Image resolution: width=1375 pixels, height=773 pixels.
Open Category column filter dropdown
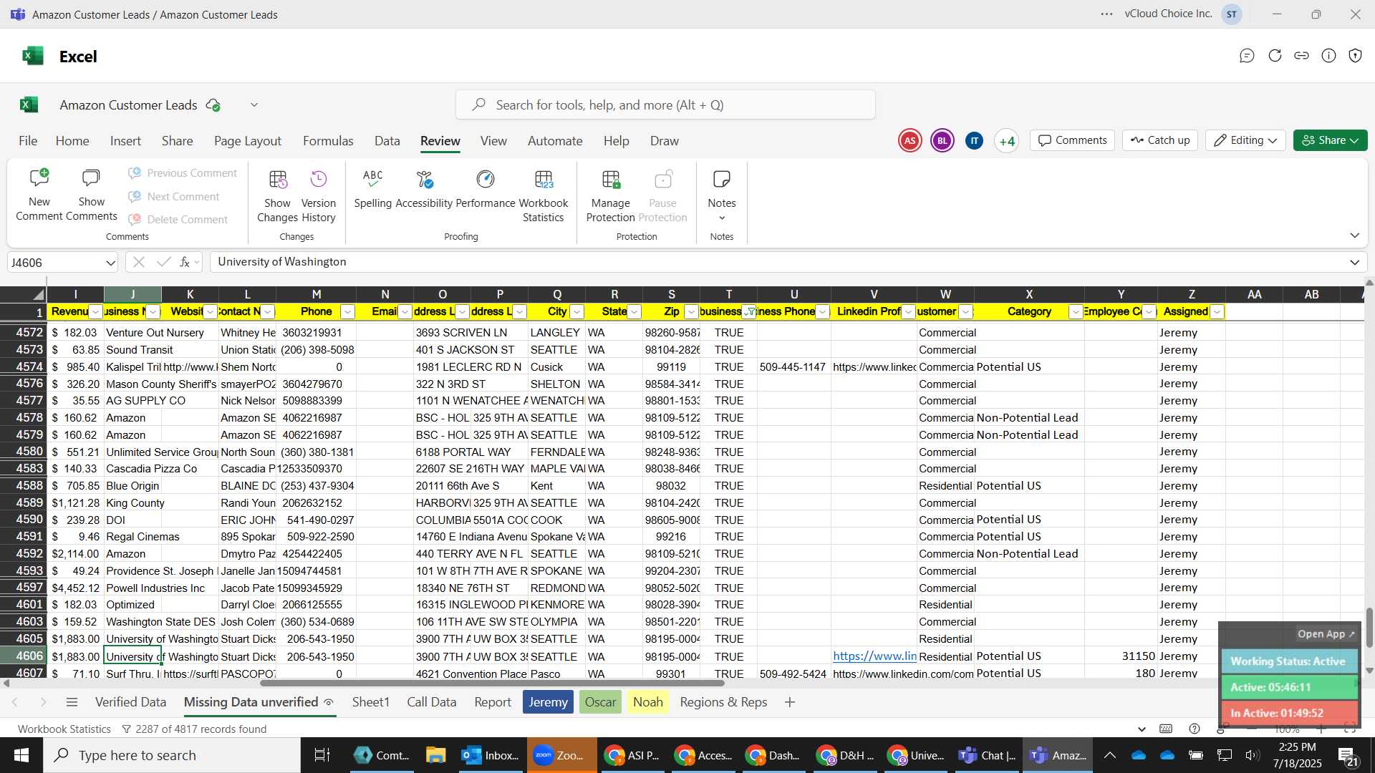(1076, 312)
